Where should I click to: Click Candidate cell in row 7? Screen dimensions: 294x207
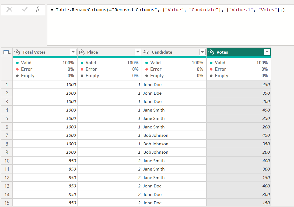point(174,135)
